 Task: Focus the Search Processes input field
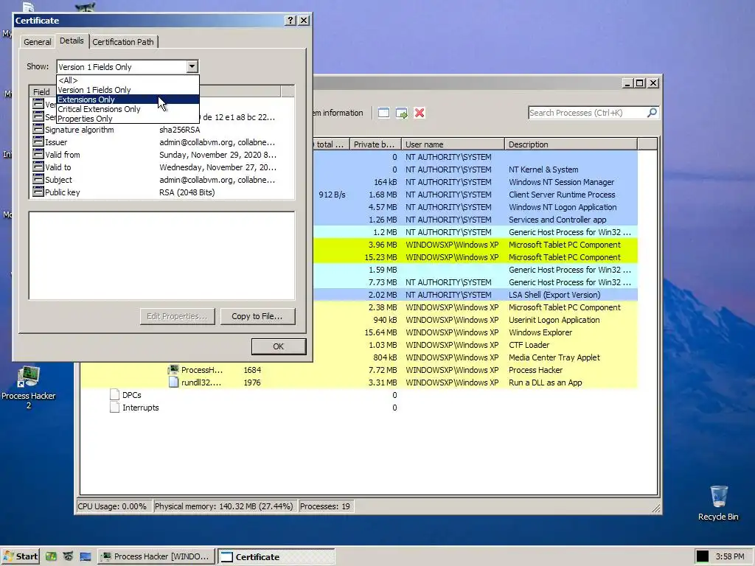click(588, 113)
